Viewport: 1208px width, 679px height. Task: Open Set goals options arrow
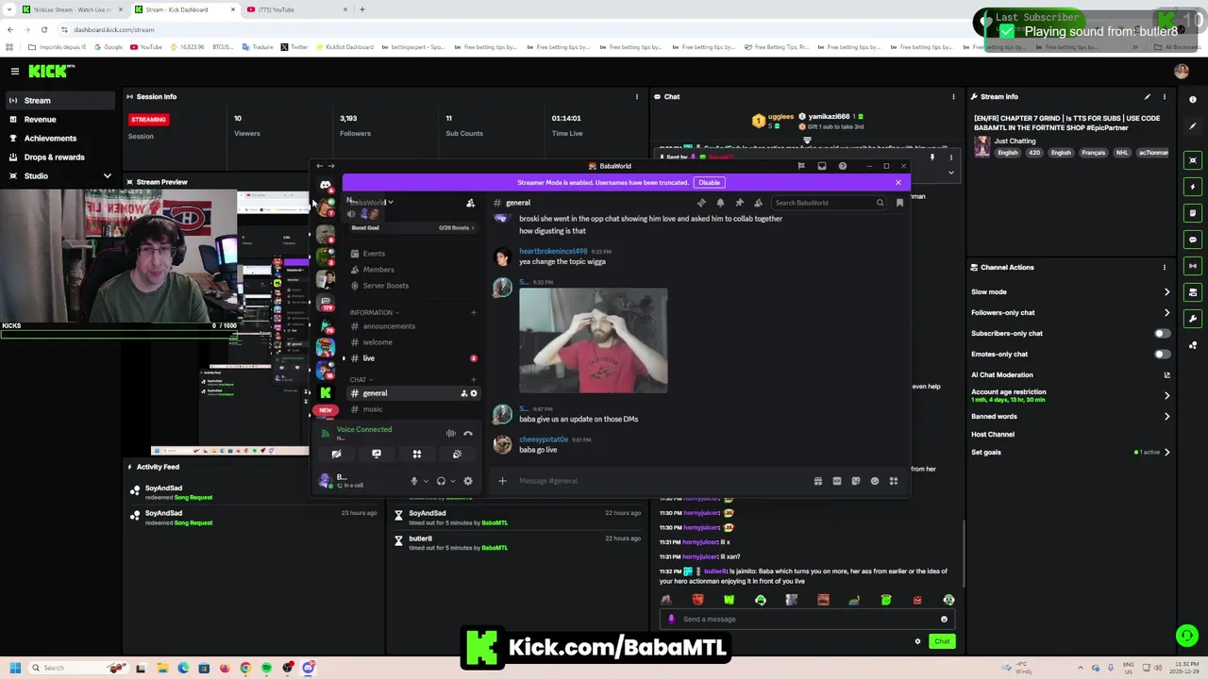pyautogui.click(x=1166, y=453)
